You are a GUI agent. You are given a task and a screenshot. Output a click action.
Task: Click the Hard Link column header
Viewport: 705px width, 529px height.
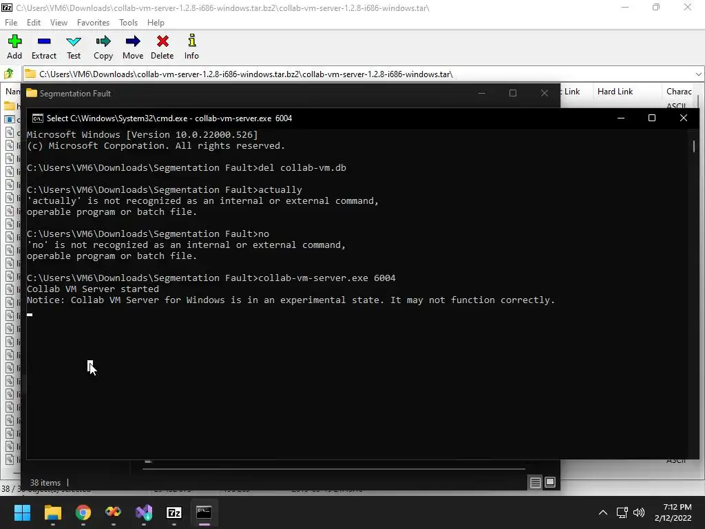[x=615, y=92]
